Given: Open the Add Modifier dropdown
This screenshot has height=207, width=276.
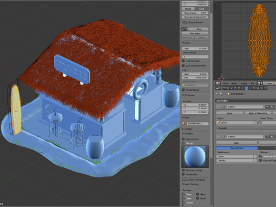Looking at the screenshot, I should pyautogui.click(x=246, y=101).
